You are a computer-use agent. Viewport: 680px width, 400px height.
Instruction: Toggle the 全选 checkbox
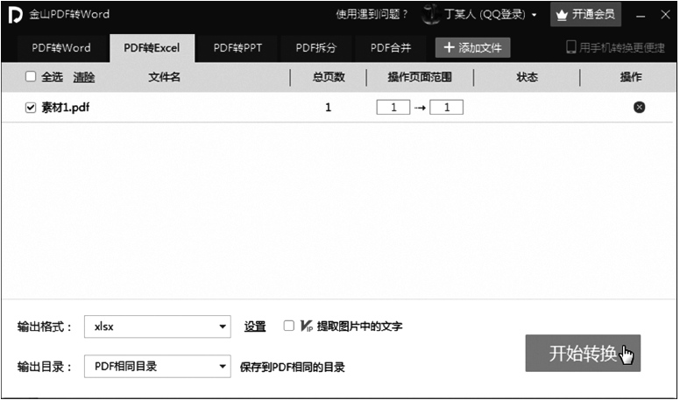[31, 77]
